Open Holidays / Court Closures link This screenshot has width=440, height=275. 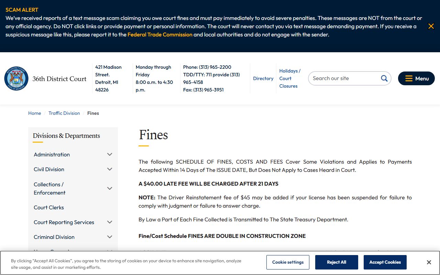click(x=290, y=78)
